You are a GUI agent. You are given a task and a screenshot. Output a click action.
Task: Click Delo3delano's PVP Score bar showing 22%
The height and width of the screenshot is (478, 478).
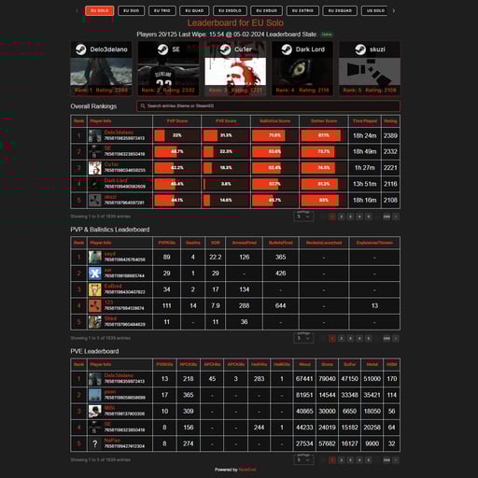[177, 135]
